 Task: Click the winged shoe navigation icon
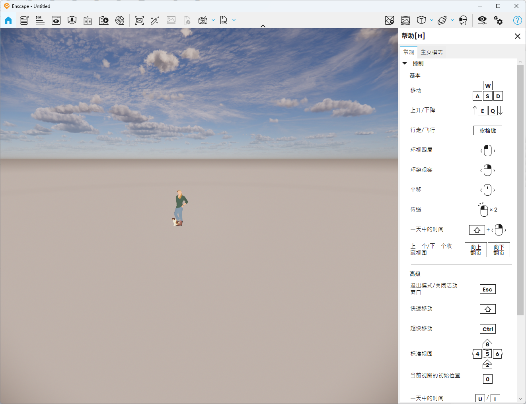pos(442,20)
